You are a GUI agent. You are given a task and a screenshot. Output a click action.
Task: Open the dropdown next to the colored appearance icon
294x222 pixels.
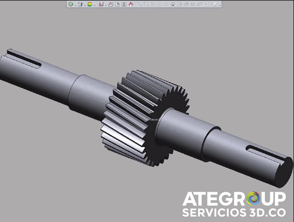tap(95, 5)
